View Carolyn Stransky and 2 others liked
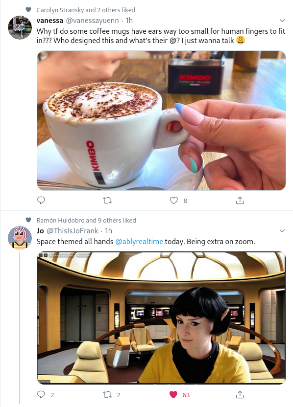This screenshot has height=407, width=293. tap(86, 10)
